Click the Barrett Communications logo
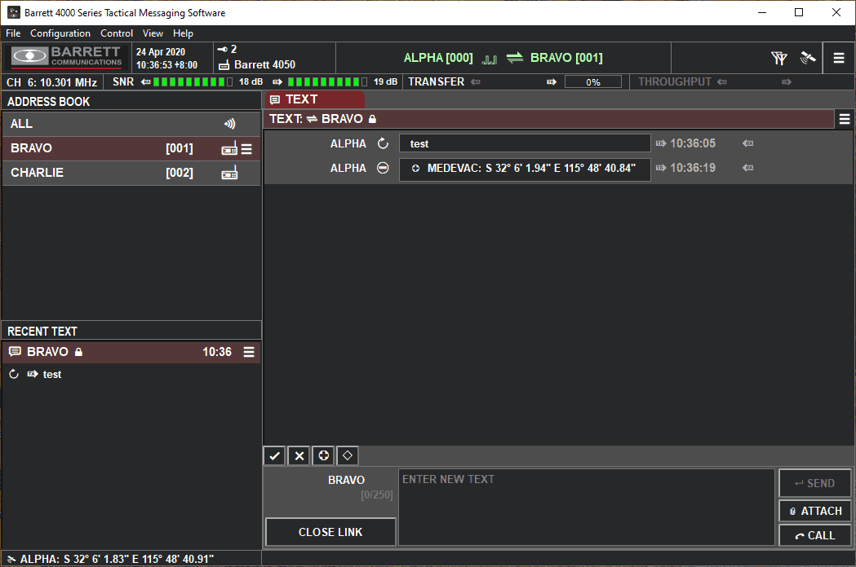 coord(67,57)
